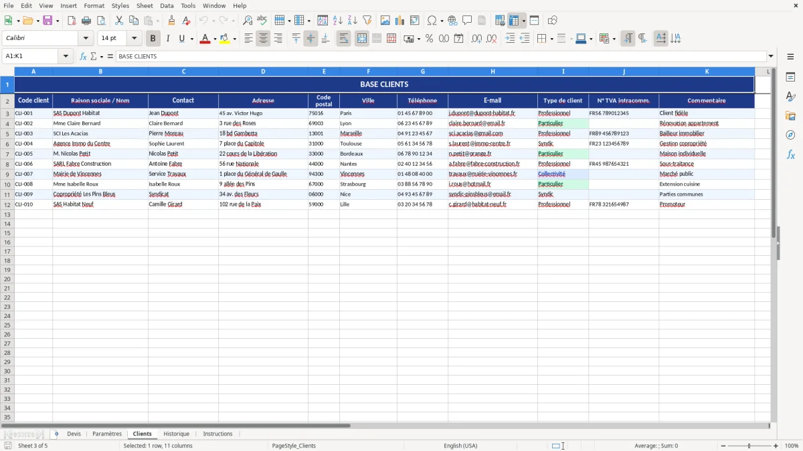Expand the font name dropdown
The height and width of the screenshot is (451, 803).
(86, 39)
